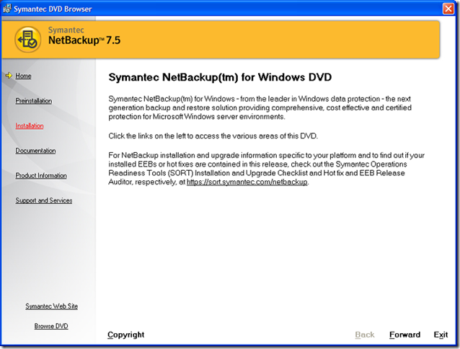Image resolution: width=460 pixels, height=349 pixels.
Task: Click the Symantec DVD Browser title bar icon
Action: [x=7, y=9]
